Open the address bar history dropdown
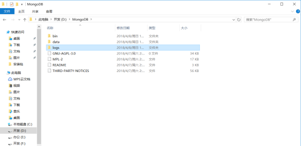Viewport: 301px width, 146px height. pos(234,20)
